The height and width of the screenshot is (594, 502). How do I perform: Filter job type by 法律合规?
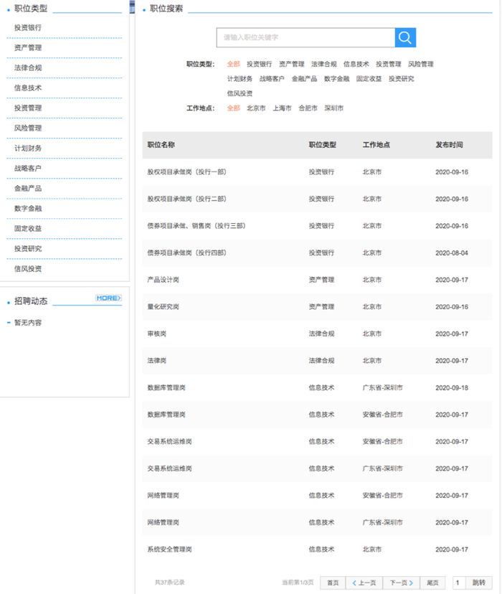(324, 64)
